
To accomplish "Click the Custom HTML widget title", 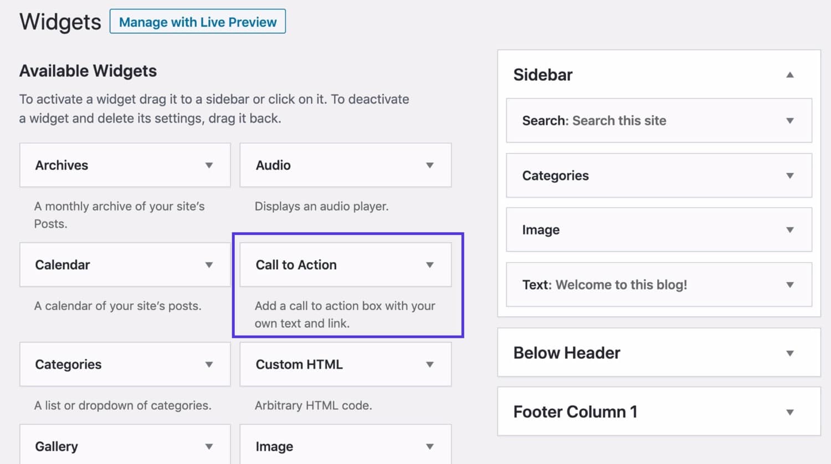I will (299, 364).
